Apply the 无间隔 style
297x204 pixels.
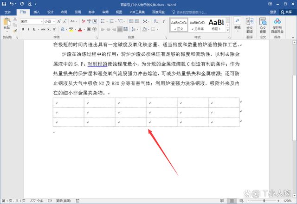[x=197, y=25]
